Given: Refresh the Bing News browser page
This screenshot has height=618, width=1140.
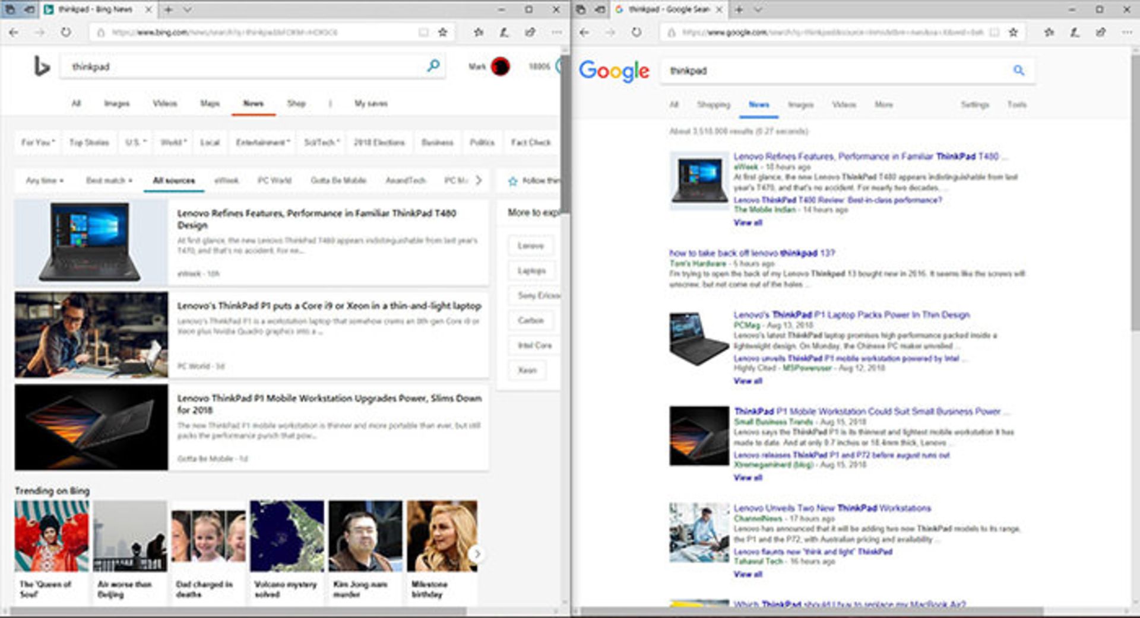Looking at the screenshot, I should pyautogui.click(x=66, y=33).
